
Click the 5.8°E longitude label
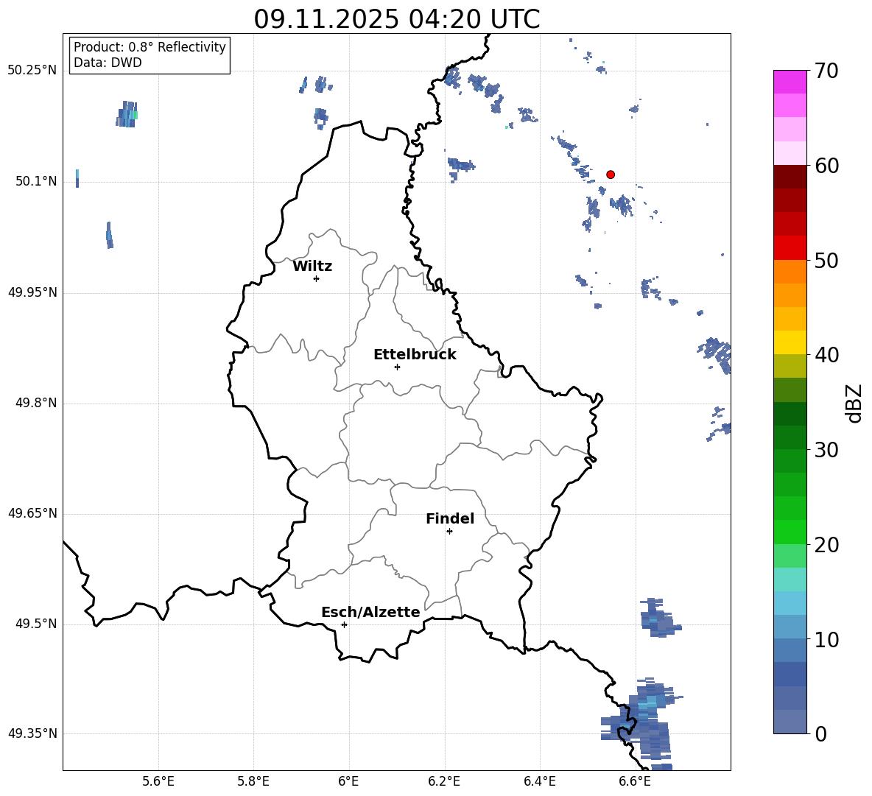(253, 781)
